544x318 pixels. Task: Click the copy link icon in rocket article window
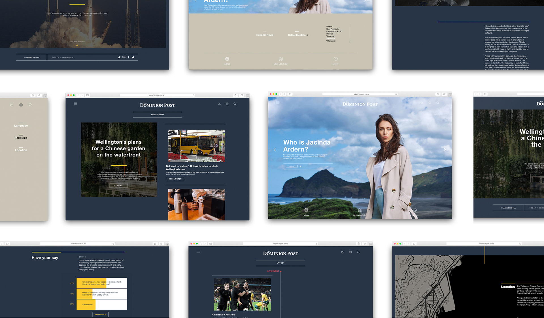pyautogui.click(x=119, y=57)
